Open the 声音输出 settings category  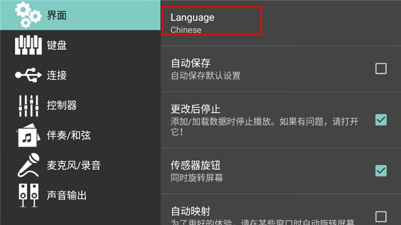click(80, 195)
